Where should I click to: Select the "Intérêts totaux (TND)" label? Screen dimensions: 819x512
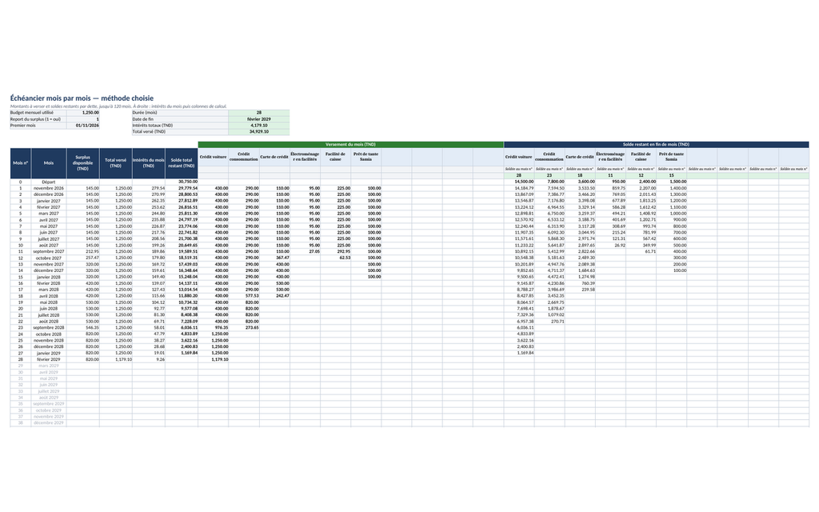[180, 126]
